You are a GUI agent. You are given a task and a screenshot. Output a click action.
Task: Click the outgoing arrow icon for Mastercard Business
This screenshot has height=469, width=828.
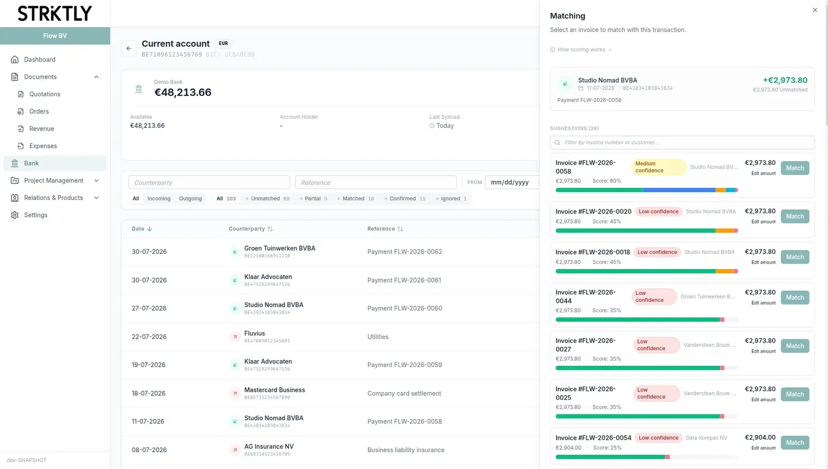click(x=235, y=394)
